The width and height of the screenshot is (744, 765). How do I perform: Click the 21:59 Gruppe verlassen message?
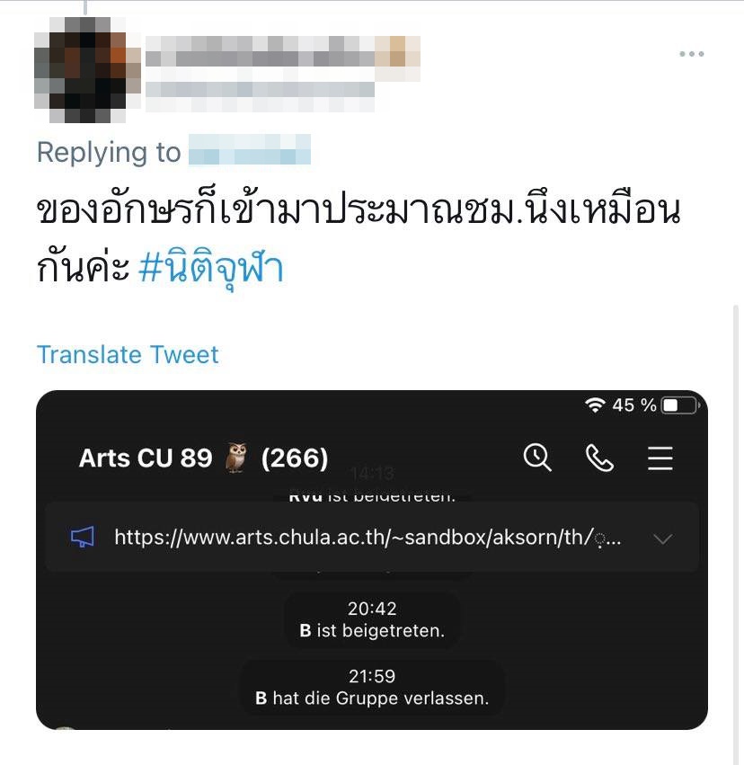[x=372, y=688]
